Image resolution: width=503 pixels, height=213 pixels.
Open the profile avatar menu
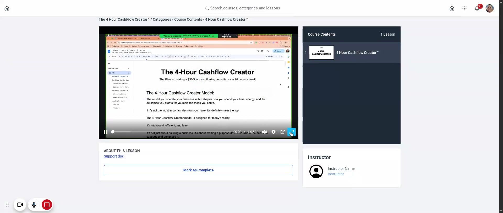[x=490, y=8]
